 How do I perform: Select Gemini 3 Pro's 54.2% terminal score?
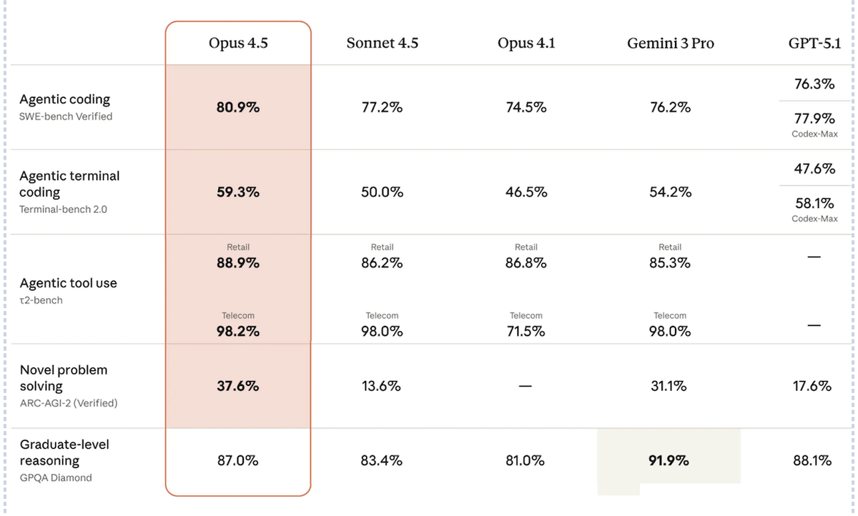pos(670,192)
